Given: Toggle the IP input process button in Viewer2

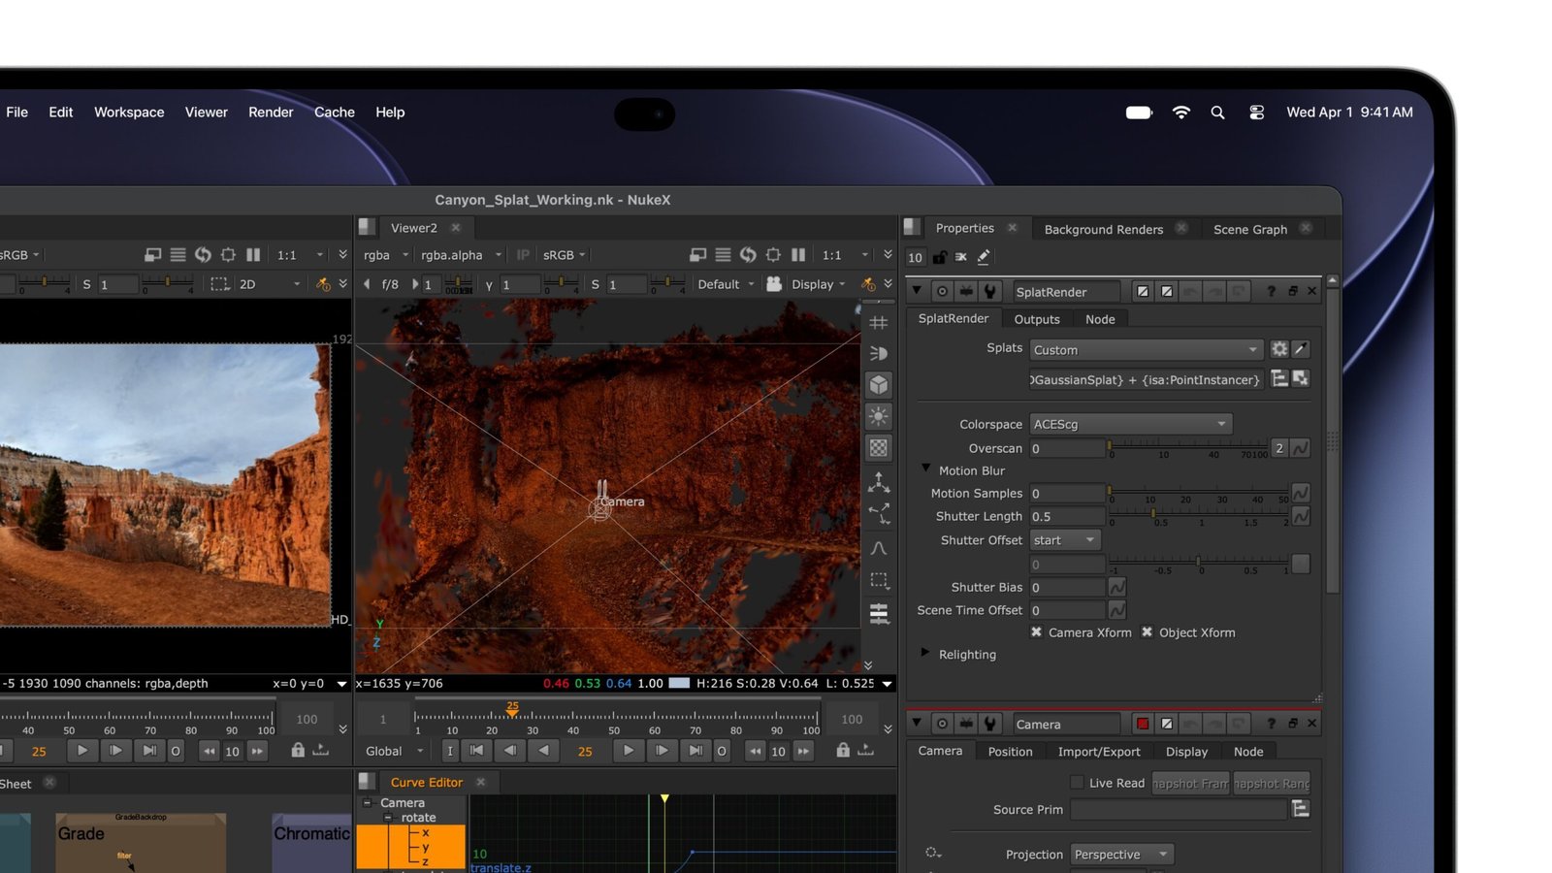Looking at the screenshot, I should [x=523, y=255].
